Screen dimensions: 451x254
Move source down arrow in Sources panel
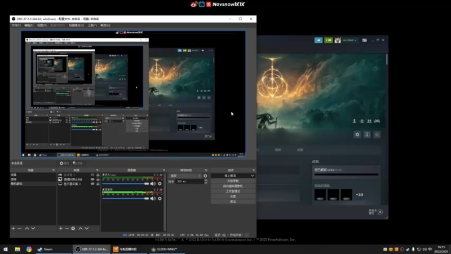coord(87,229)
